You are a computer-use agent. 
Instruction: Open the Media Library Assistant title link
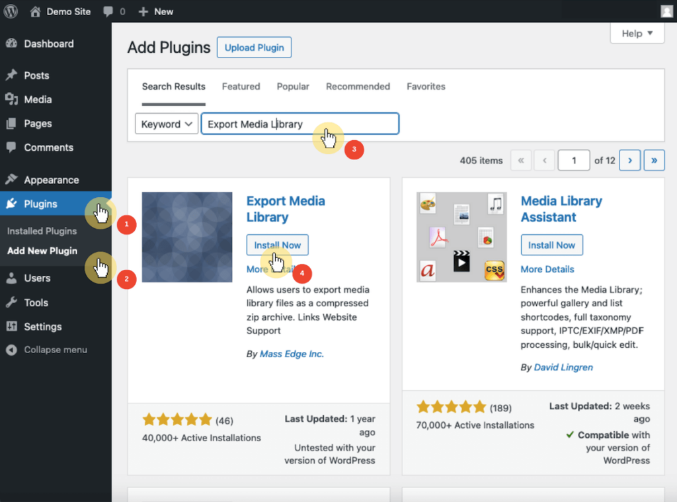[x=561, y=209]
